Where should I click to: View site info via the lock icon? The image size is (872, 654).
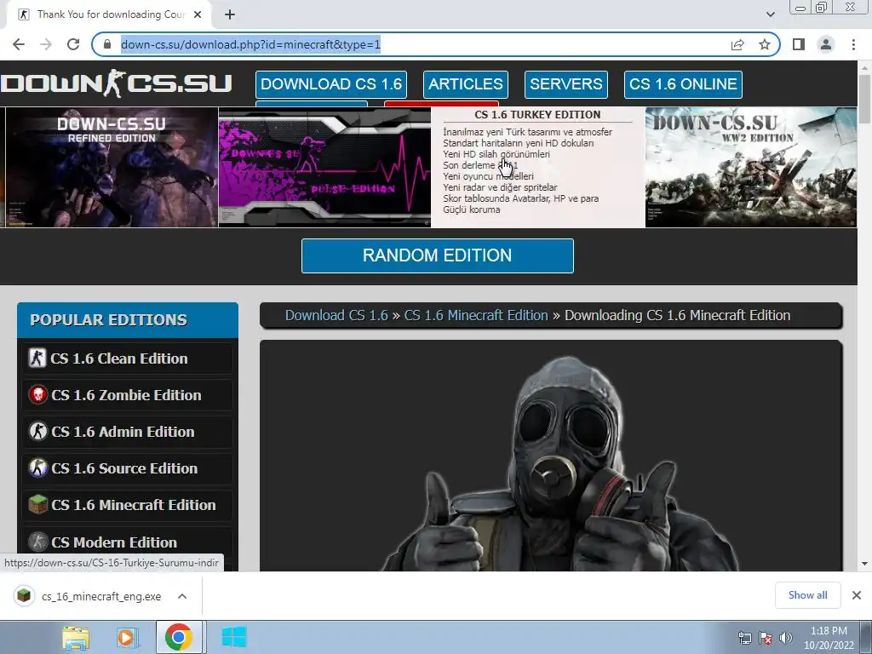coord(107,44)
